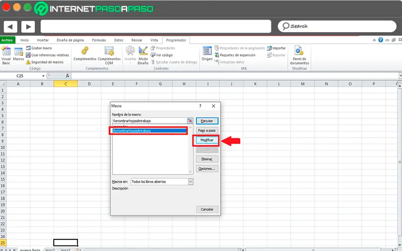402x251 pixels.
Task: Open the Complementos add-ins icon
Action: [84, 54]
